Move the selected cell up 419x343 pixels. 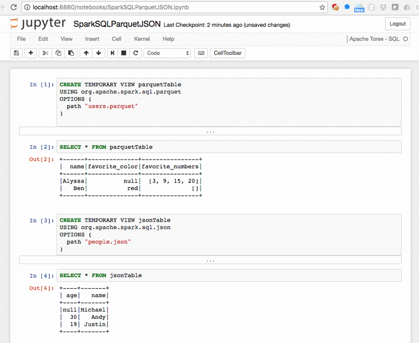point(86,53)
